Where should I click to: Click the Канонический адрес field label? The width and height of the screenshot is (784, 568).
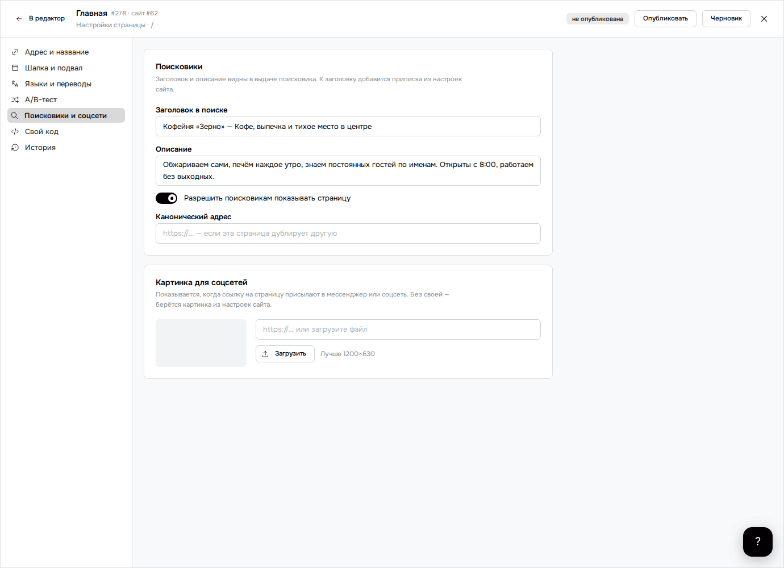coord(194,217)
